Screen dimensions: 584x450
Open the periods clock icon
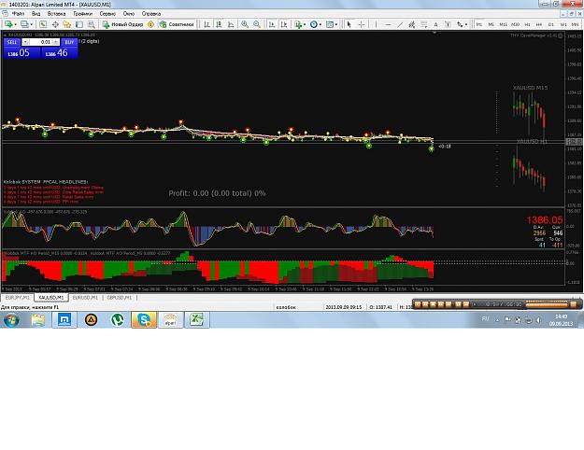[314, 24]
